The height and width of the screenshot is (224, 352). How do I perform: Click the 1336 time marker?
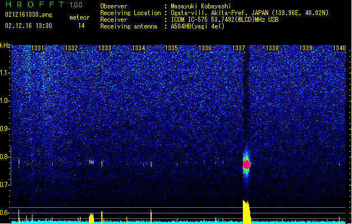[x=205, y=48]
